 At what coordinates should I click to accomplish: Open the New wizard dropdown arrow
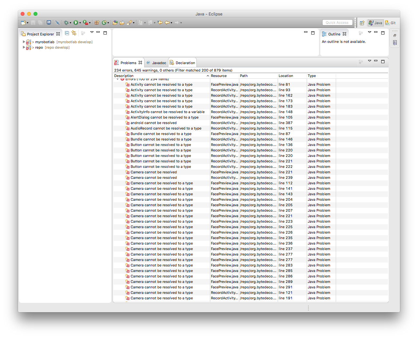coord(27,23)
